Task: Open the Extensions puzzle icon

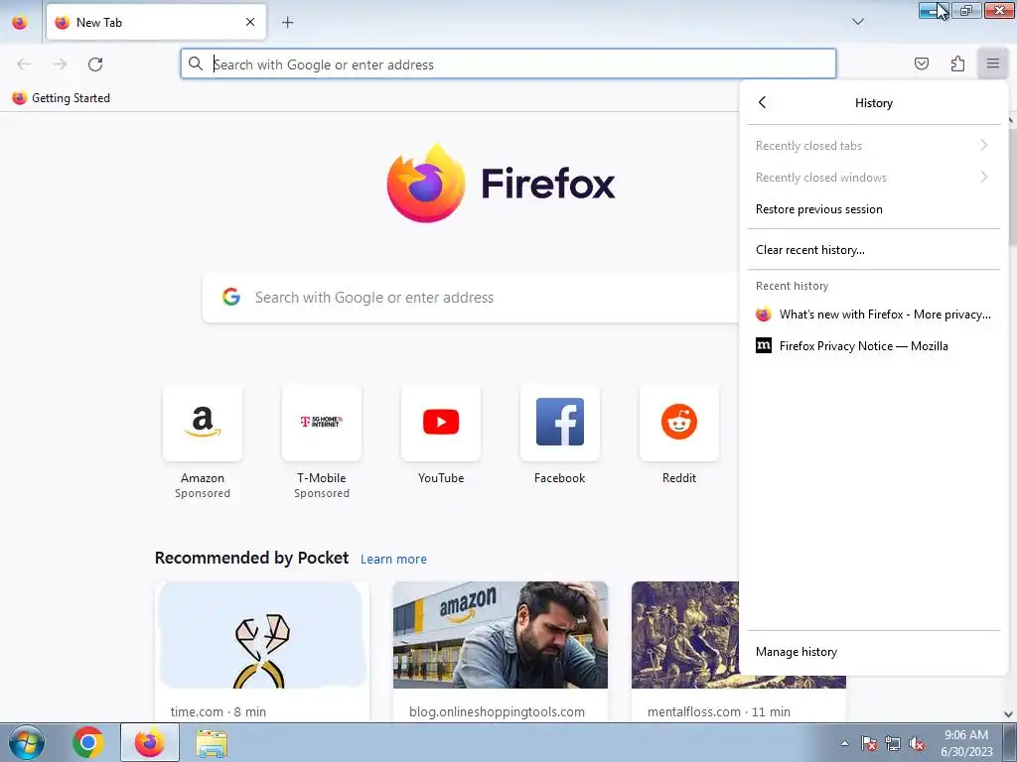Action: click(x=957, y=63)
